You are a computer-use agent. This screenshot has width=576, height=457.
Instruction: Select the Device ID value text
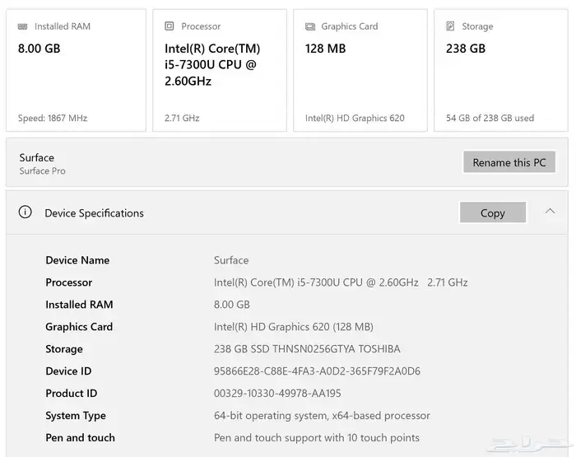pos(317,371)
